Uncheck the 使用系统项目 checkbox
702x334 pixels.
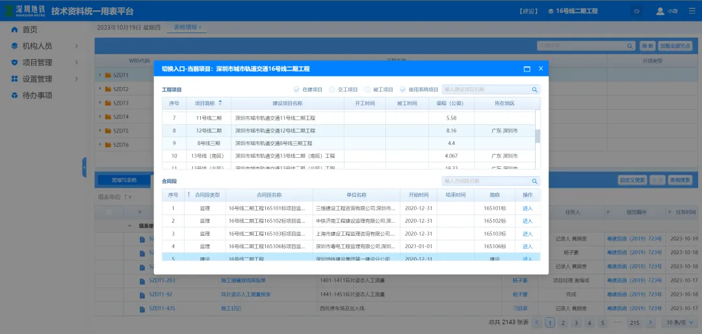pos(403,90)
